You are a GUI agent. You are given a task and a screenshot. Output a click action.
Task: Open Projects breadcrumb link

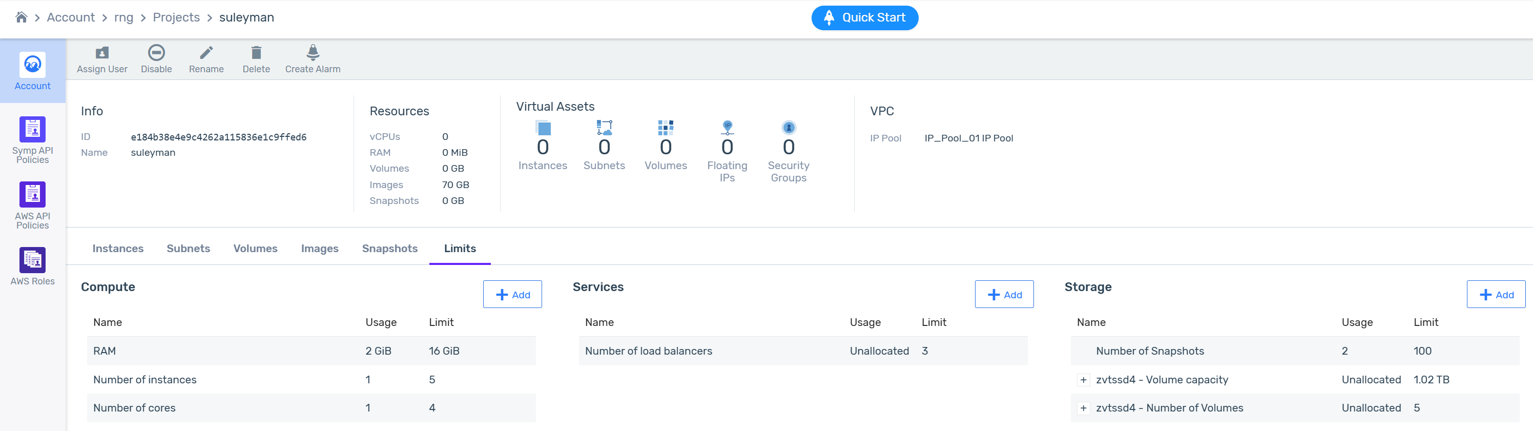[x=176, y=17]
